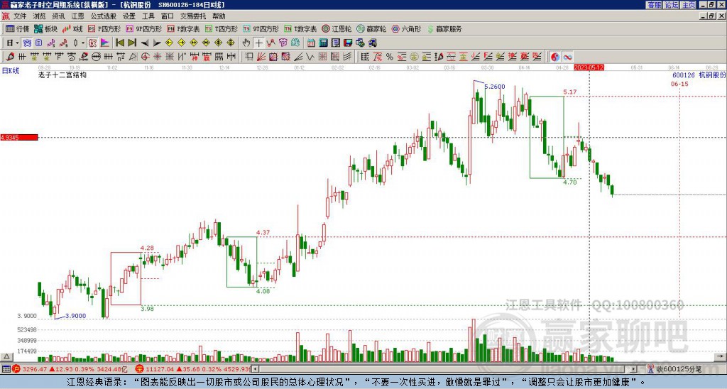Open the T数字表 table

tap(300, 28)
